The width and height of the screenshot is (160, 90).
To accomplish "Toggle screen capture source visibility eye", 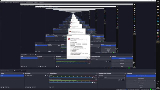I will pyautogui.click(x=45, y=75).
